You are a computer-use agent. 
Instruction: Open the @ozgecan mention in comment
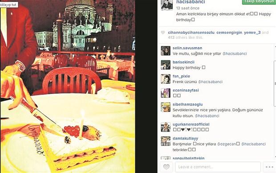pos(226,144)
